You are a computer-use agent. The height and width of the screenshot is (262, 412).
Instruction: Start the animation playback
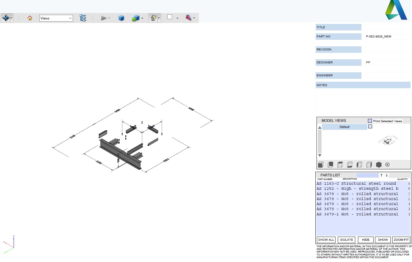tap(104, 18)
